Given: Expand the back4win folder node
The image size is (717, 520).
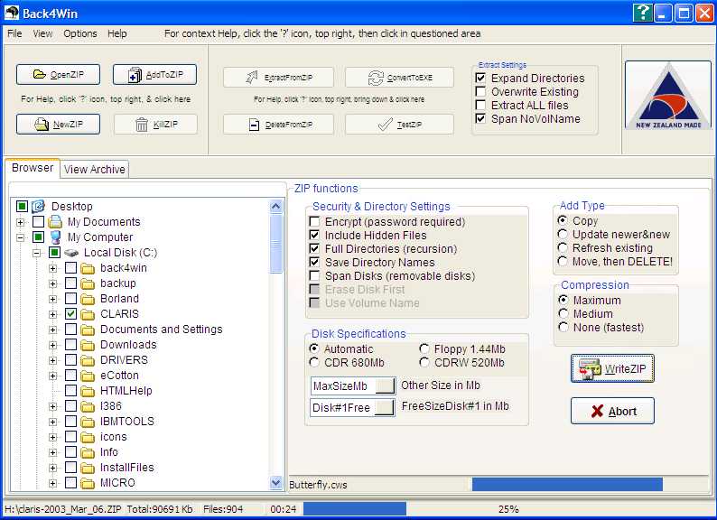Looking at the screenshot, I should (x=53, y=268).
